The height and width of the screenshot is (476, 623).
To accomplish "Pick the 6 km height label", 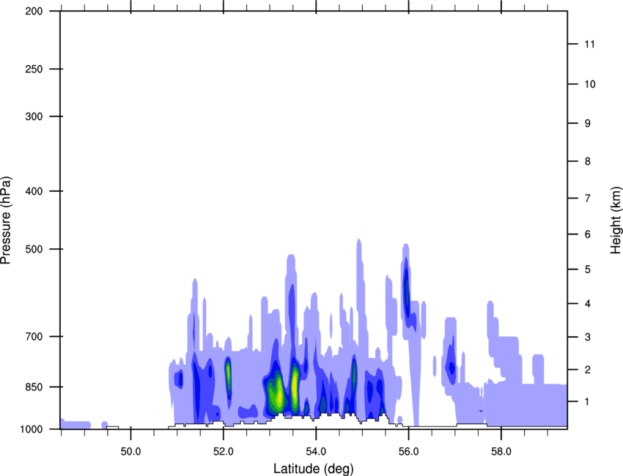I will (x=587, y=234).
